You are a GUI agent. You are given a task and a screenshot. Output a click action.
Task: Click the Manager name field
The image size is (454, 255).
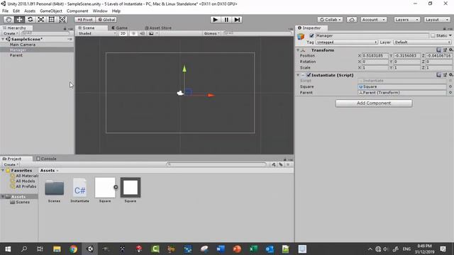pos(372,35)
